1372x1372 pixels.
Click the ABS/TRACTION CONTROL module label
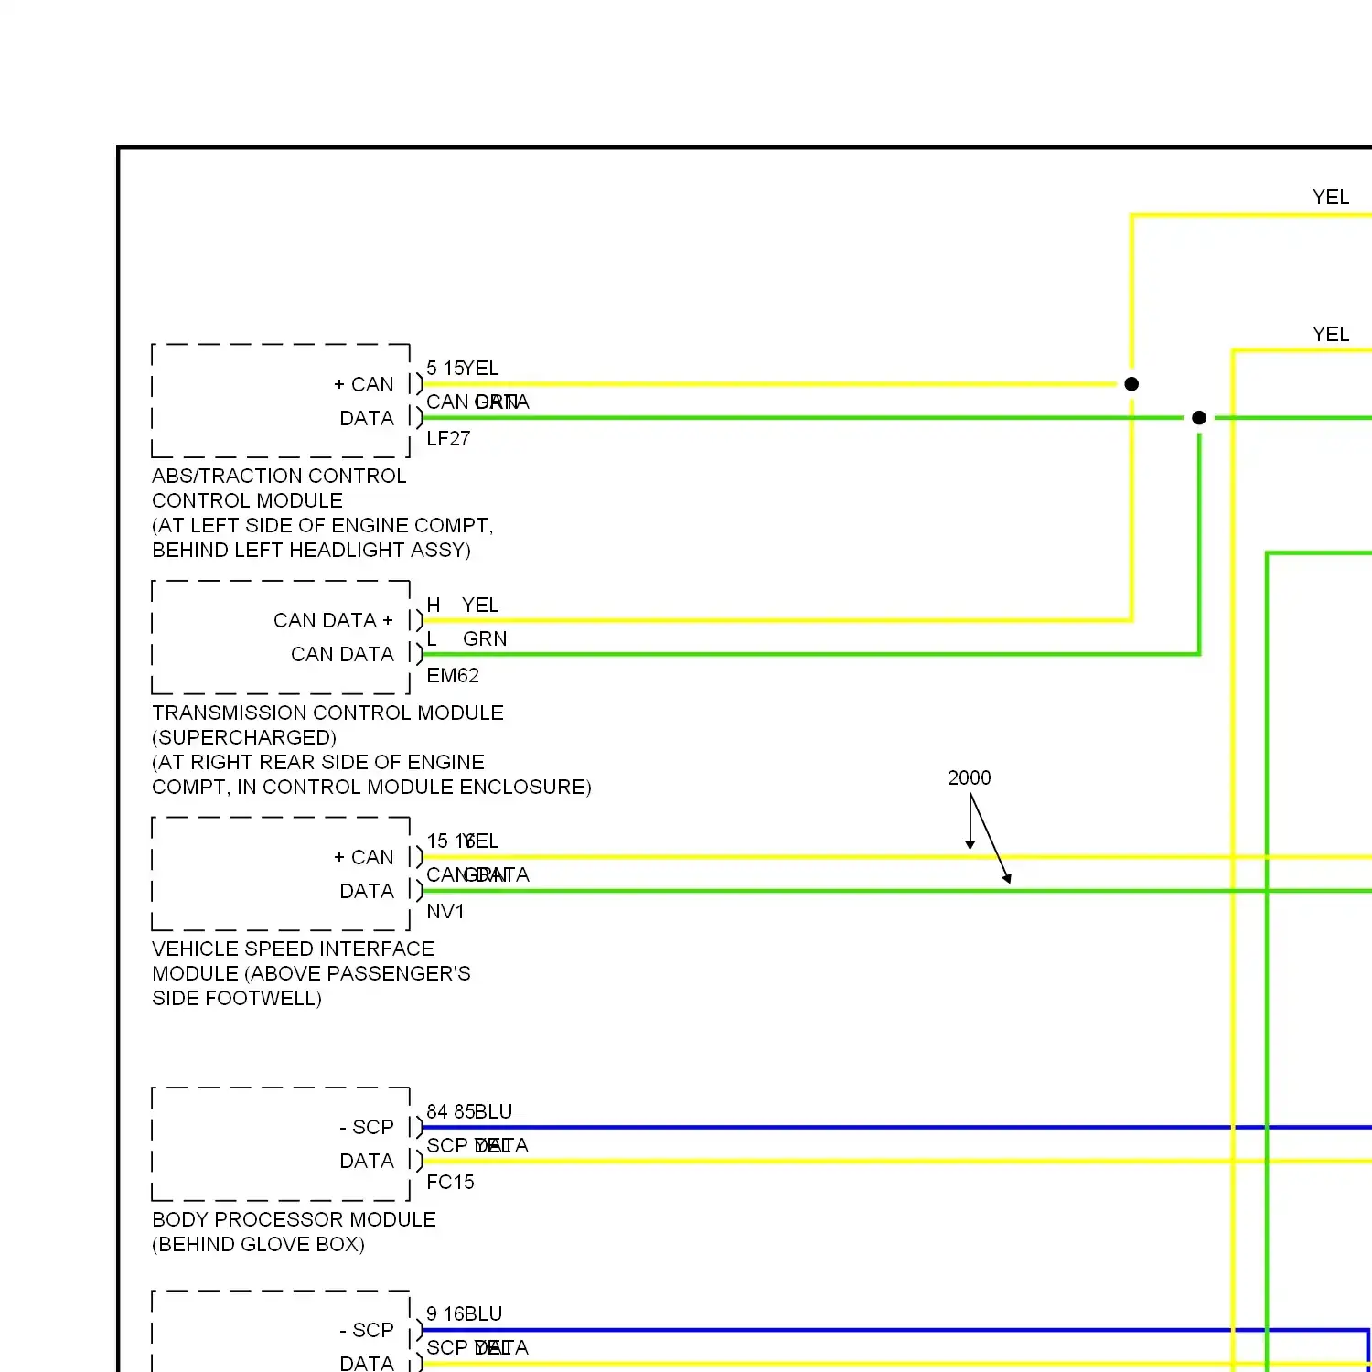point(279,476)
